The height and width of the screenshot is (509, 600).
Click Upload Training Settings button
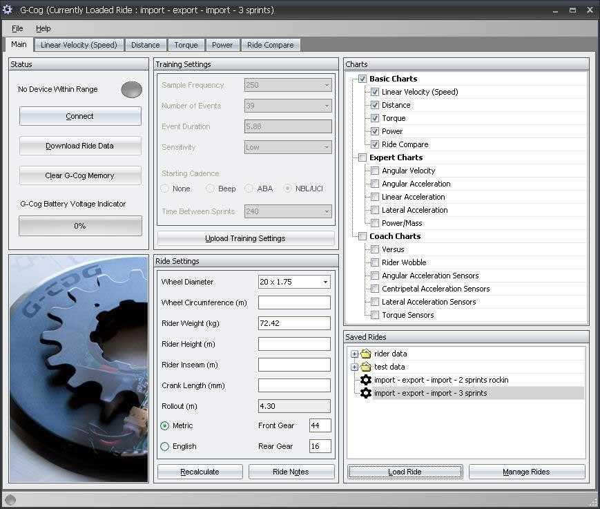[x=245, y=238]
